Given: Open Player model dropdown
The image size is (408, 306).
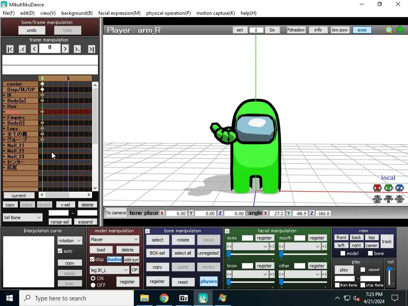Looking at the screenshot, I should (x=114, y=239).
